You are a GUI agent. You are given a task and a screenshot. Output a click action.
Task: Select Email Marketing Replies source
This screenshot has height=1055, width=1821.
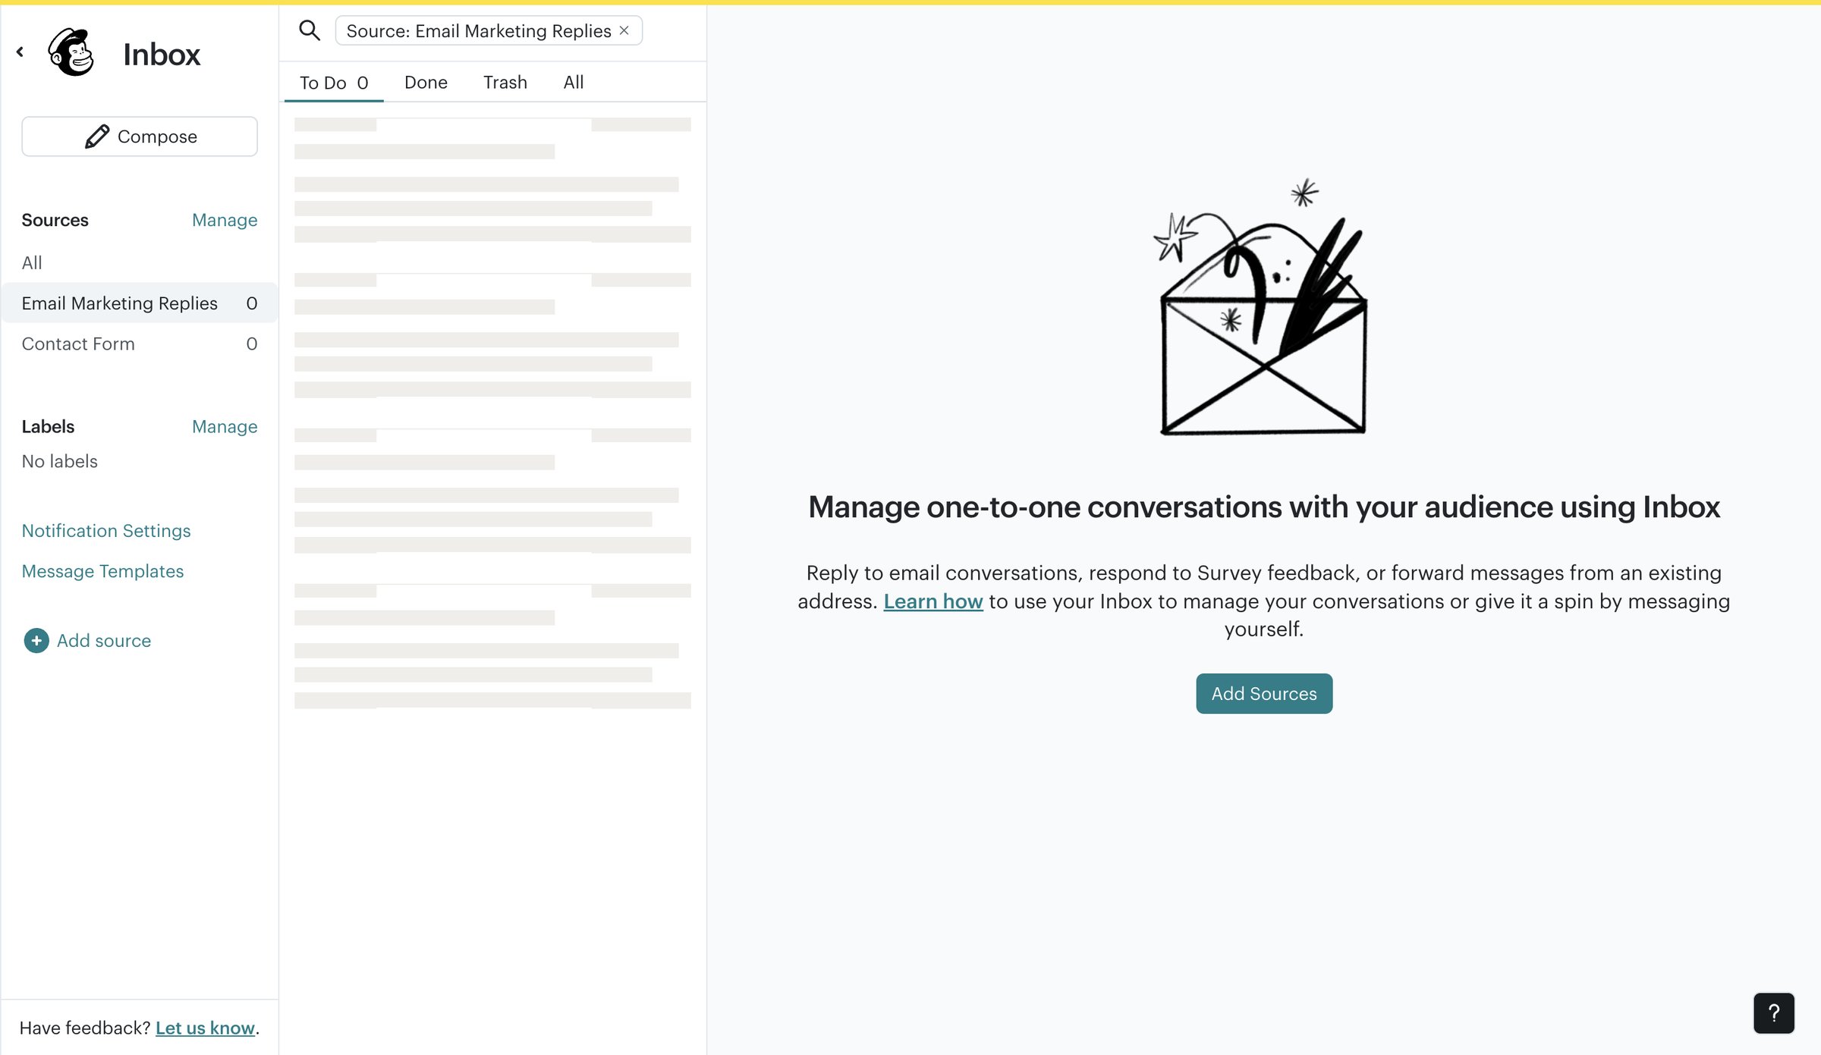pos(140,303)
